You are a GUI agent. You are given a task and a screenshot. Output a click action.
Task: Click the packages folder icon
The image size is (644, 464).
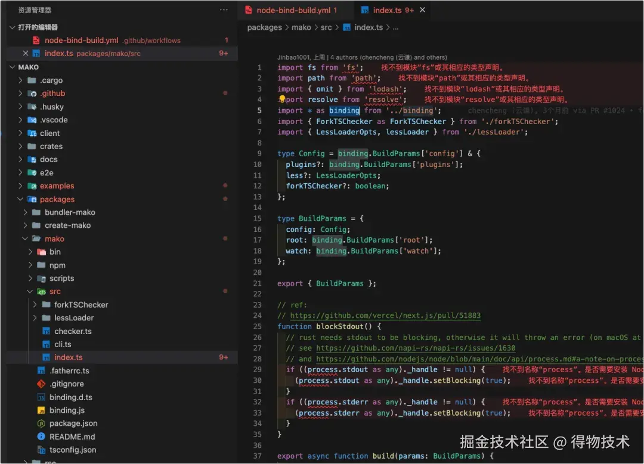pyautogui.click(x=32, y=199)
